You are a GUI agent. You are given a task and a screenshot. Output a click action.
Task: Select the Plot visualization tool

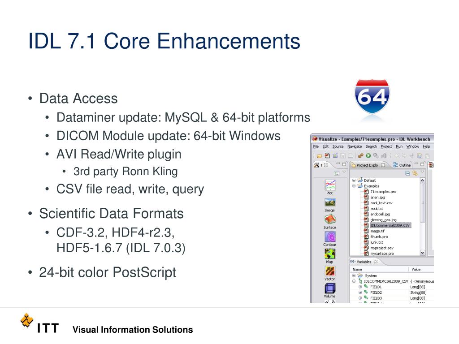coord(330,187)
